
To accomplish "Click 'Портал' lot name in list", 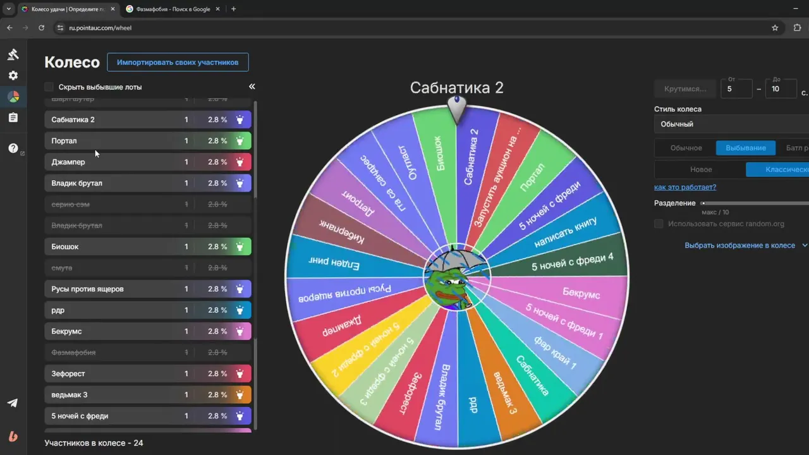I will (64, 141).
